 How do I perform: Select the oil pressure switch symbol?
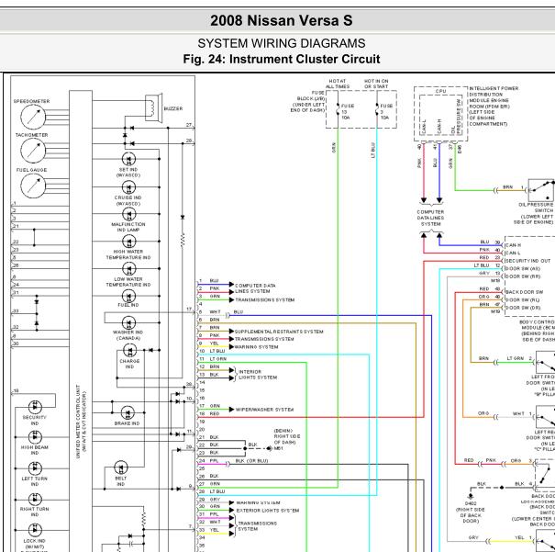pyautogui.click(x=541, y=190)
